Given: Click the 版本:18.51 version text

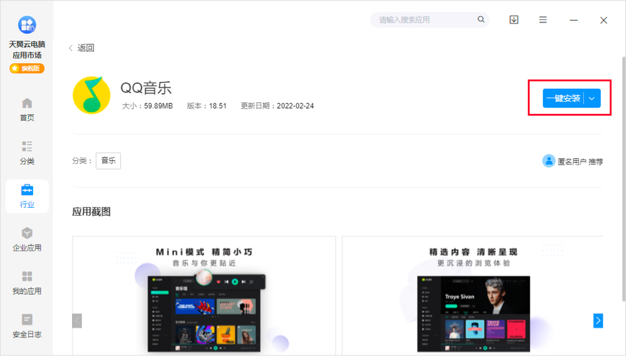Looking at the screenshot, I should 207,106.
